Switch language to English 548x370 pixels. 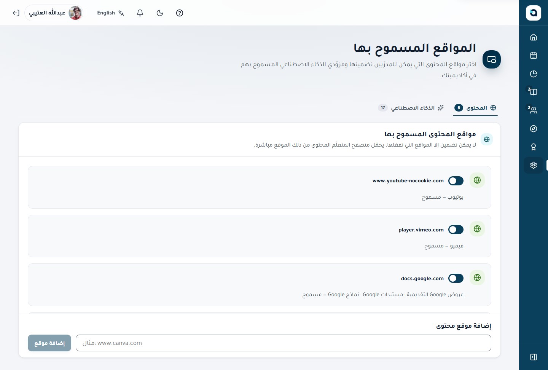click(x=110, y=13)
